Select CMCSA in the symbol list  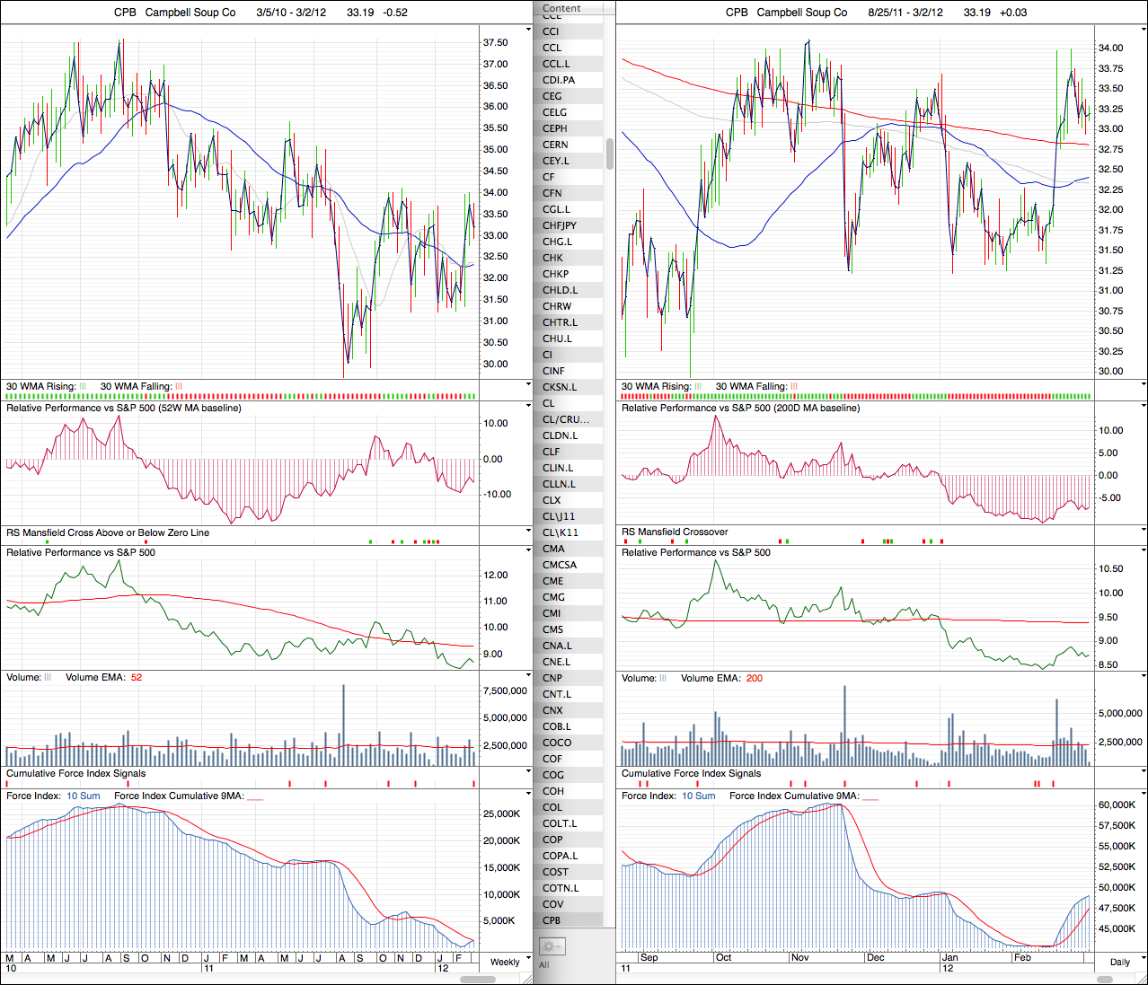click(560, 565)
